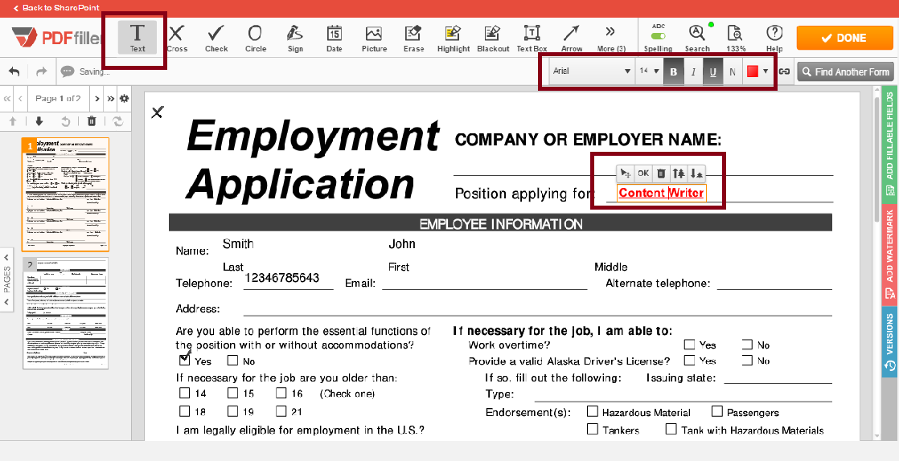The width and height of the screenshot is (899, 461).
Task: Select the Check tool
Action: tap(216, 38)
